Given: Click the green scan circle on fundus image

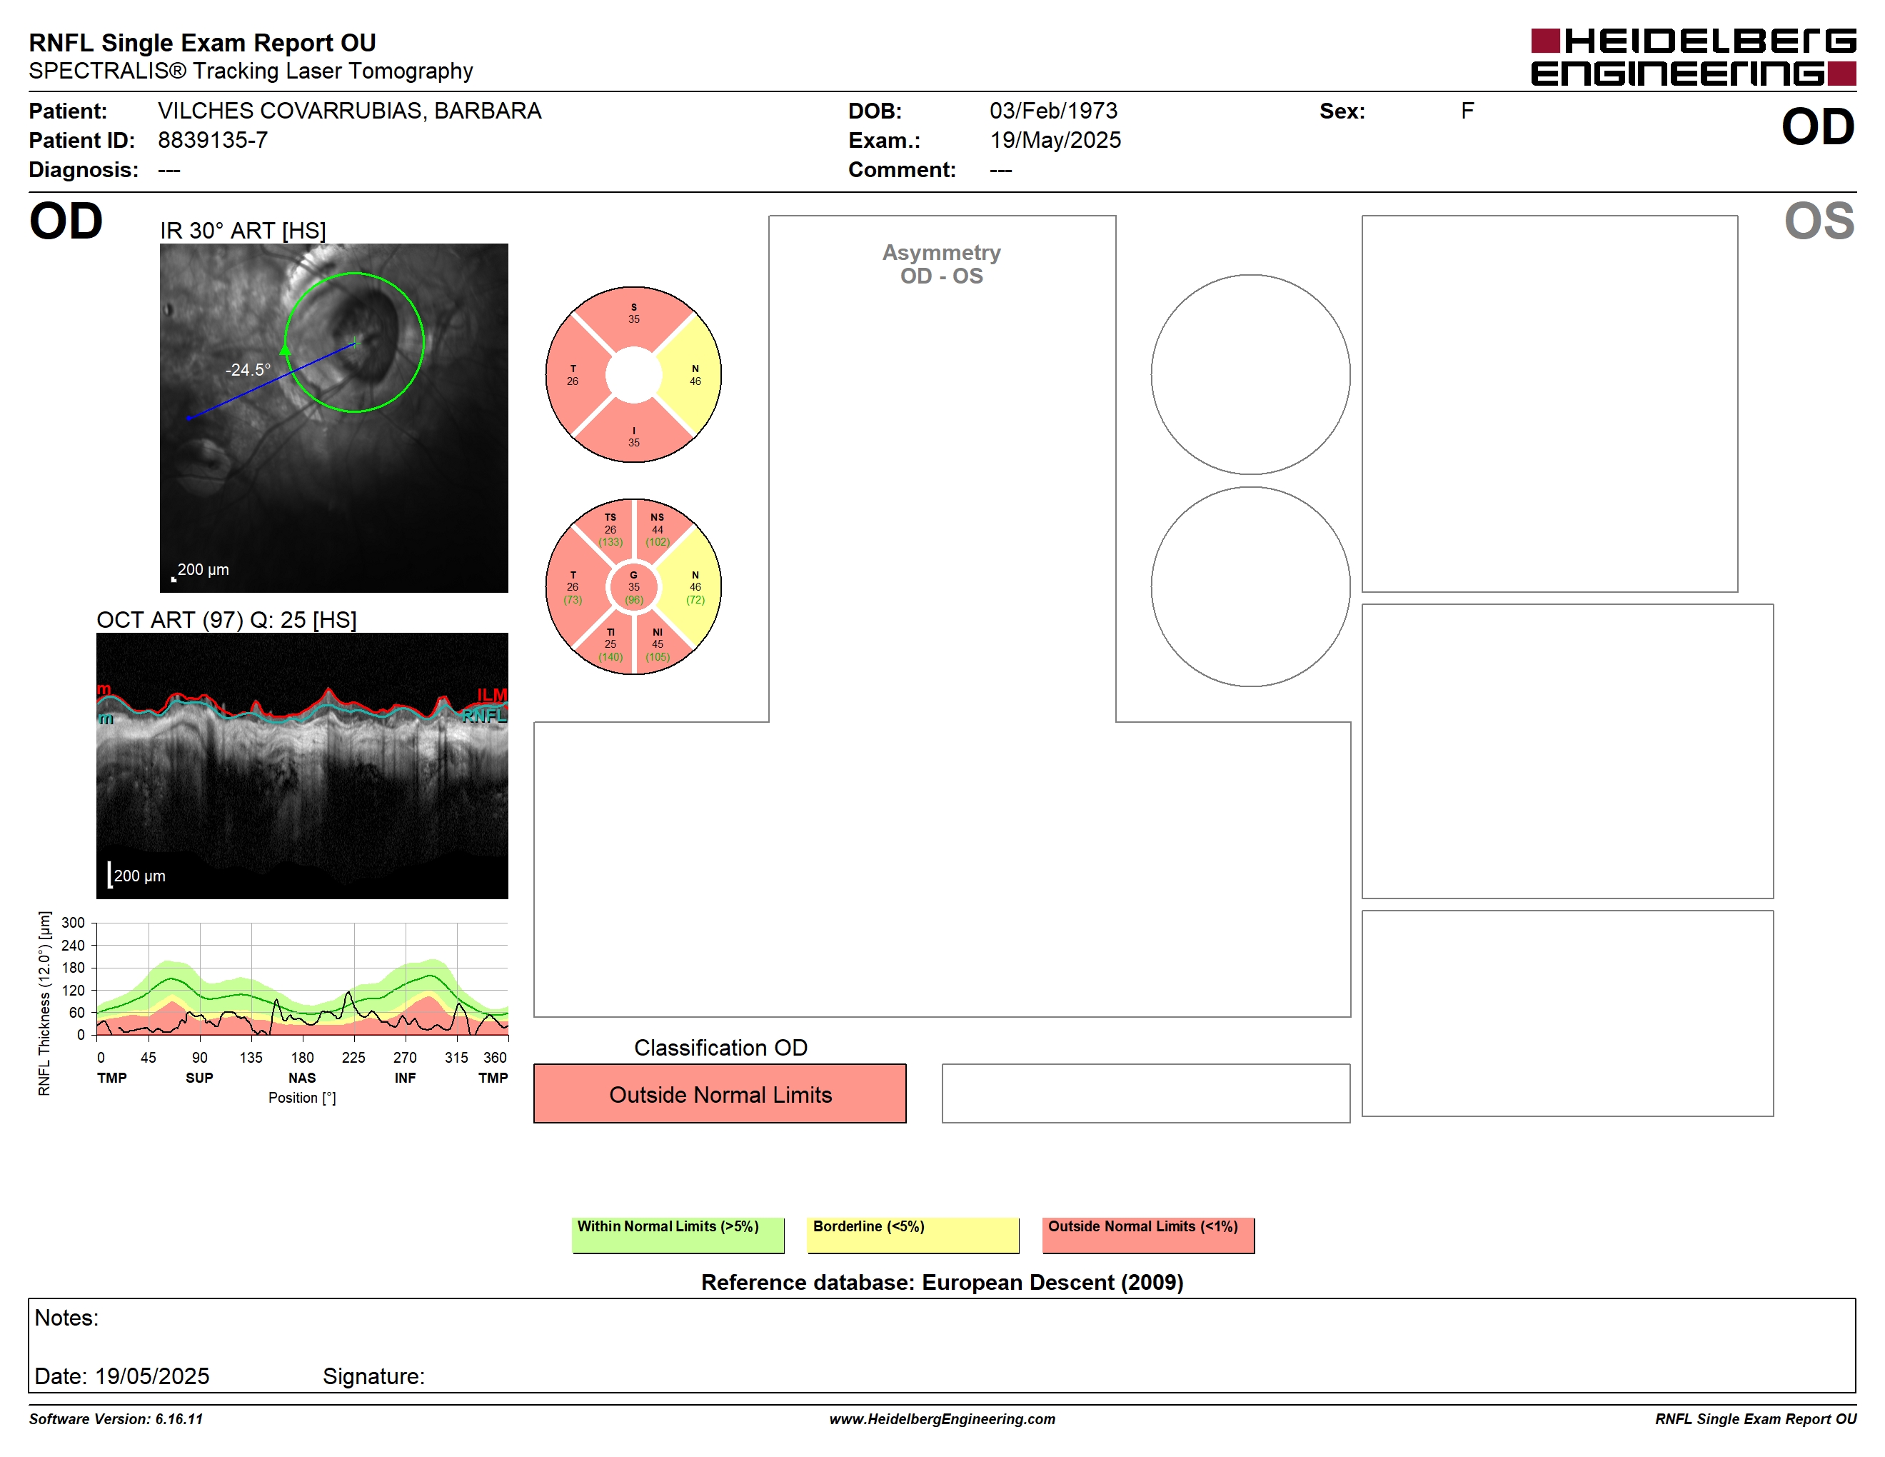Looking at the screenshot, I should click(354, 343).
